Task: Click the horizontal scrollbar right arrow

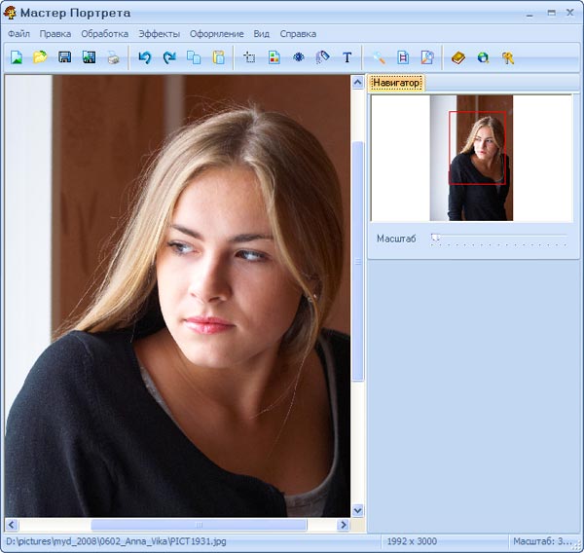Action: [x=343, y=525]
